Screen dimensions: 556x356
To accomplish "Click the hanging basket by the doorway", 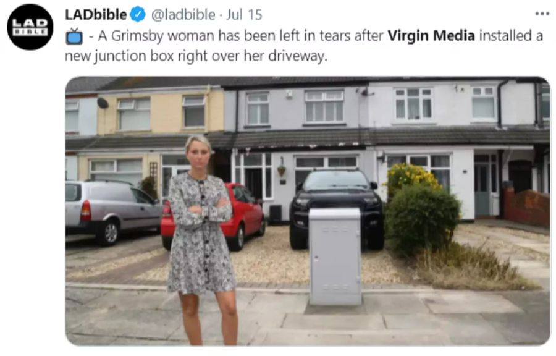I will click(282, 170).
